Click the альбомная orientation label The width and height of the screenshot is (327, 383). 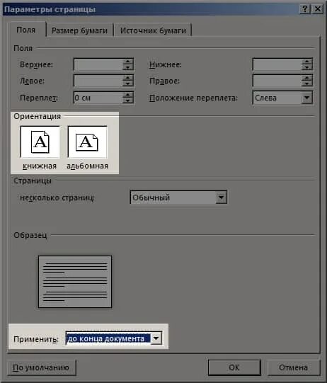point(88,166)
